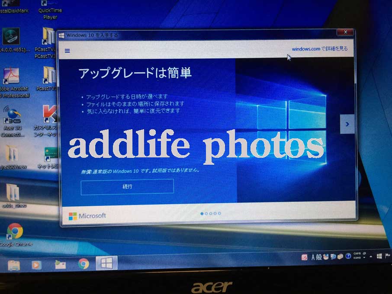Viewport: 392px width, 294px height.
Task: Open File Explorer from the taskbar
Action: tap(14, 265)
